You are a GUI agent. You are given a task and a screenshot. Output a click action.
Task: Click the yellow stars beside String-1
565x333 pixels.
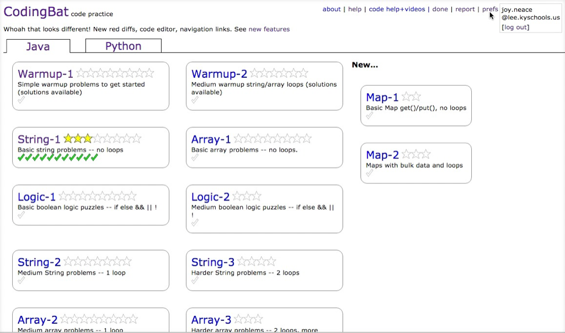(78, 139)
